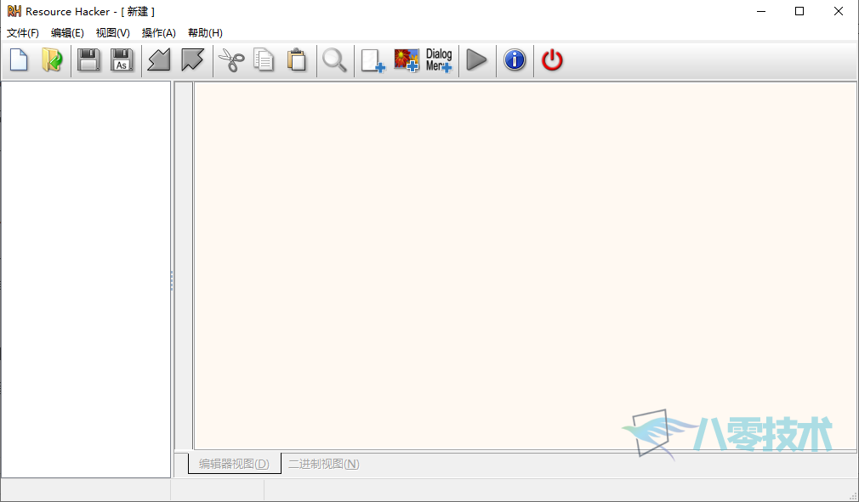Maximize the Resource Hacker window

coord(799,12)
